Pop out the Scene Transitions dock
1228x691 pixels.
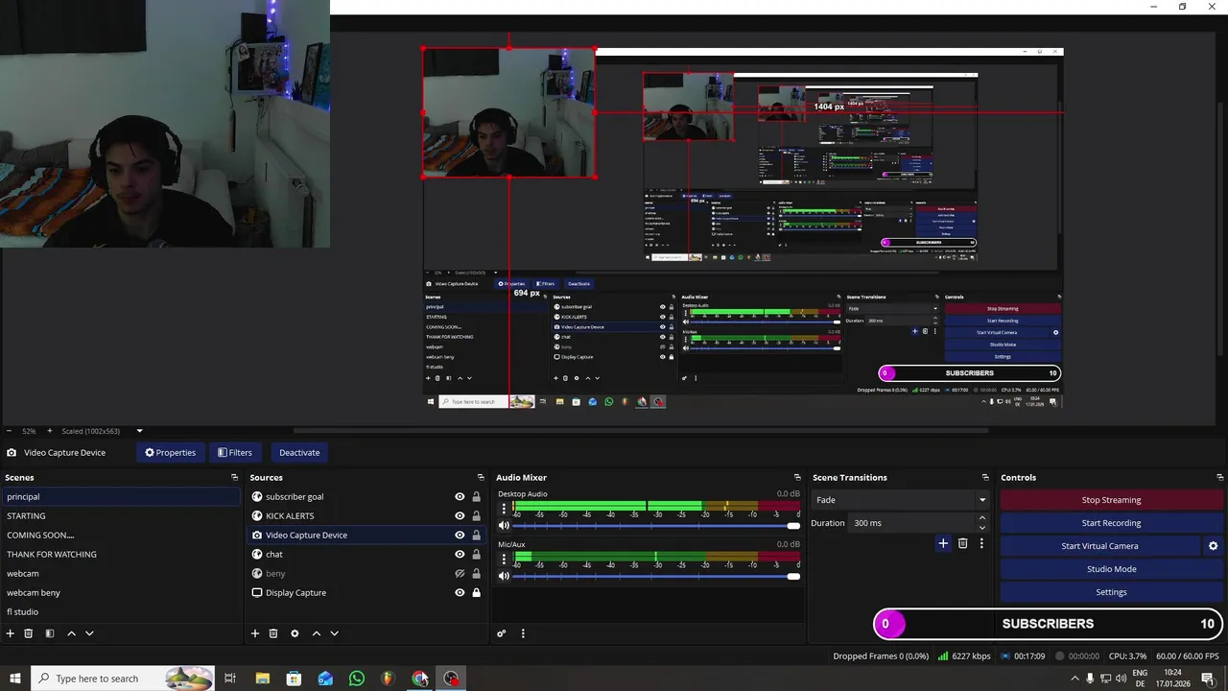tap(985, 477)
